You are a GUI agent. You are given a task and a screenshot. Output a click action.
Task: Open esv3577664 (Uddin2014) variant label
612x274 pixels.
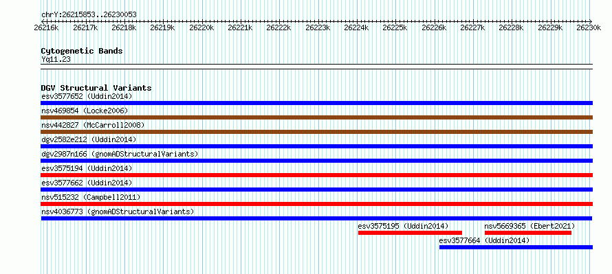point(484,241)
